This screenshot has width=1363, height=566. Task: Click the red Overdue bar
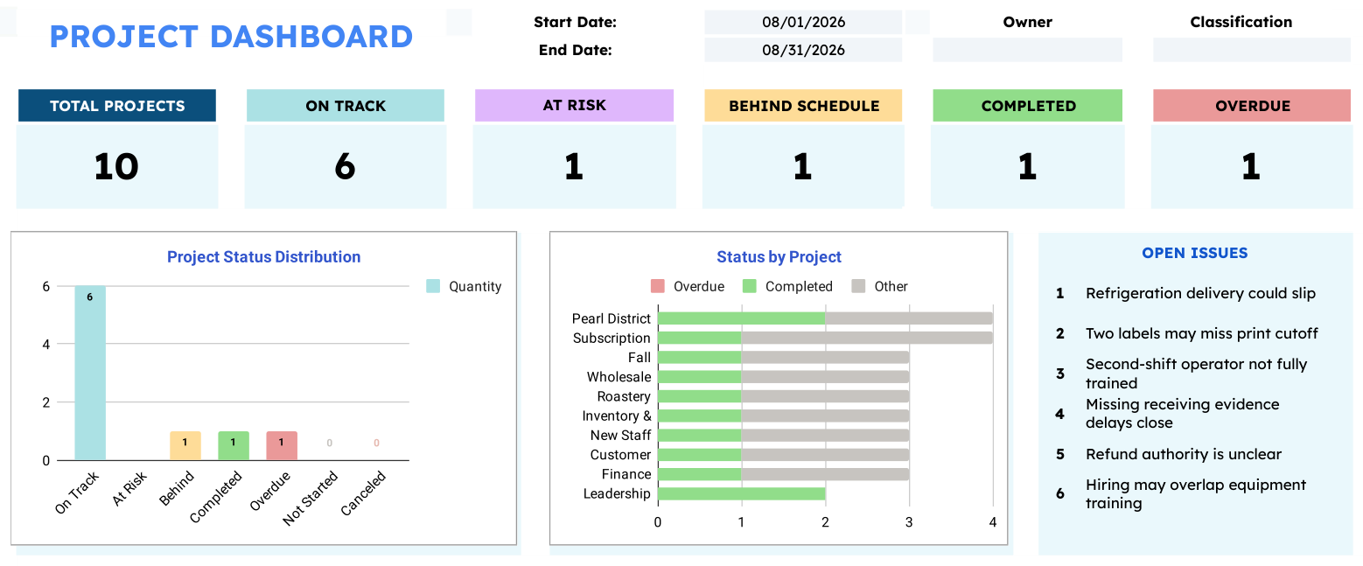pyautogui.click(x=282, y=445)
